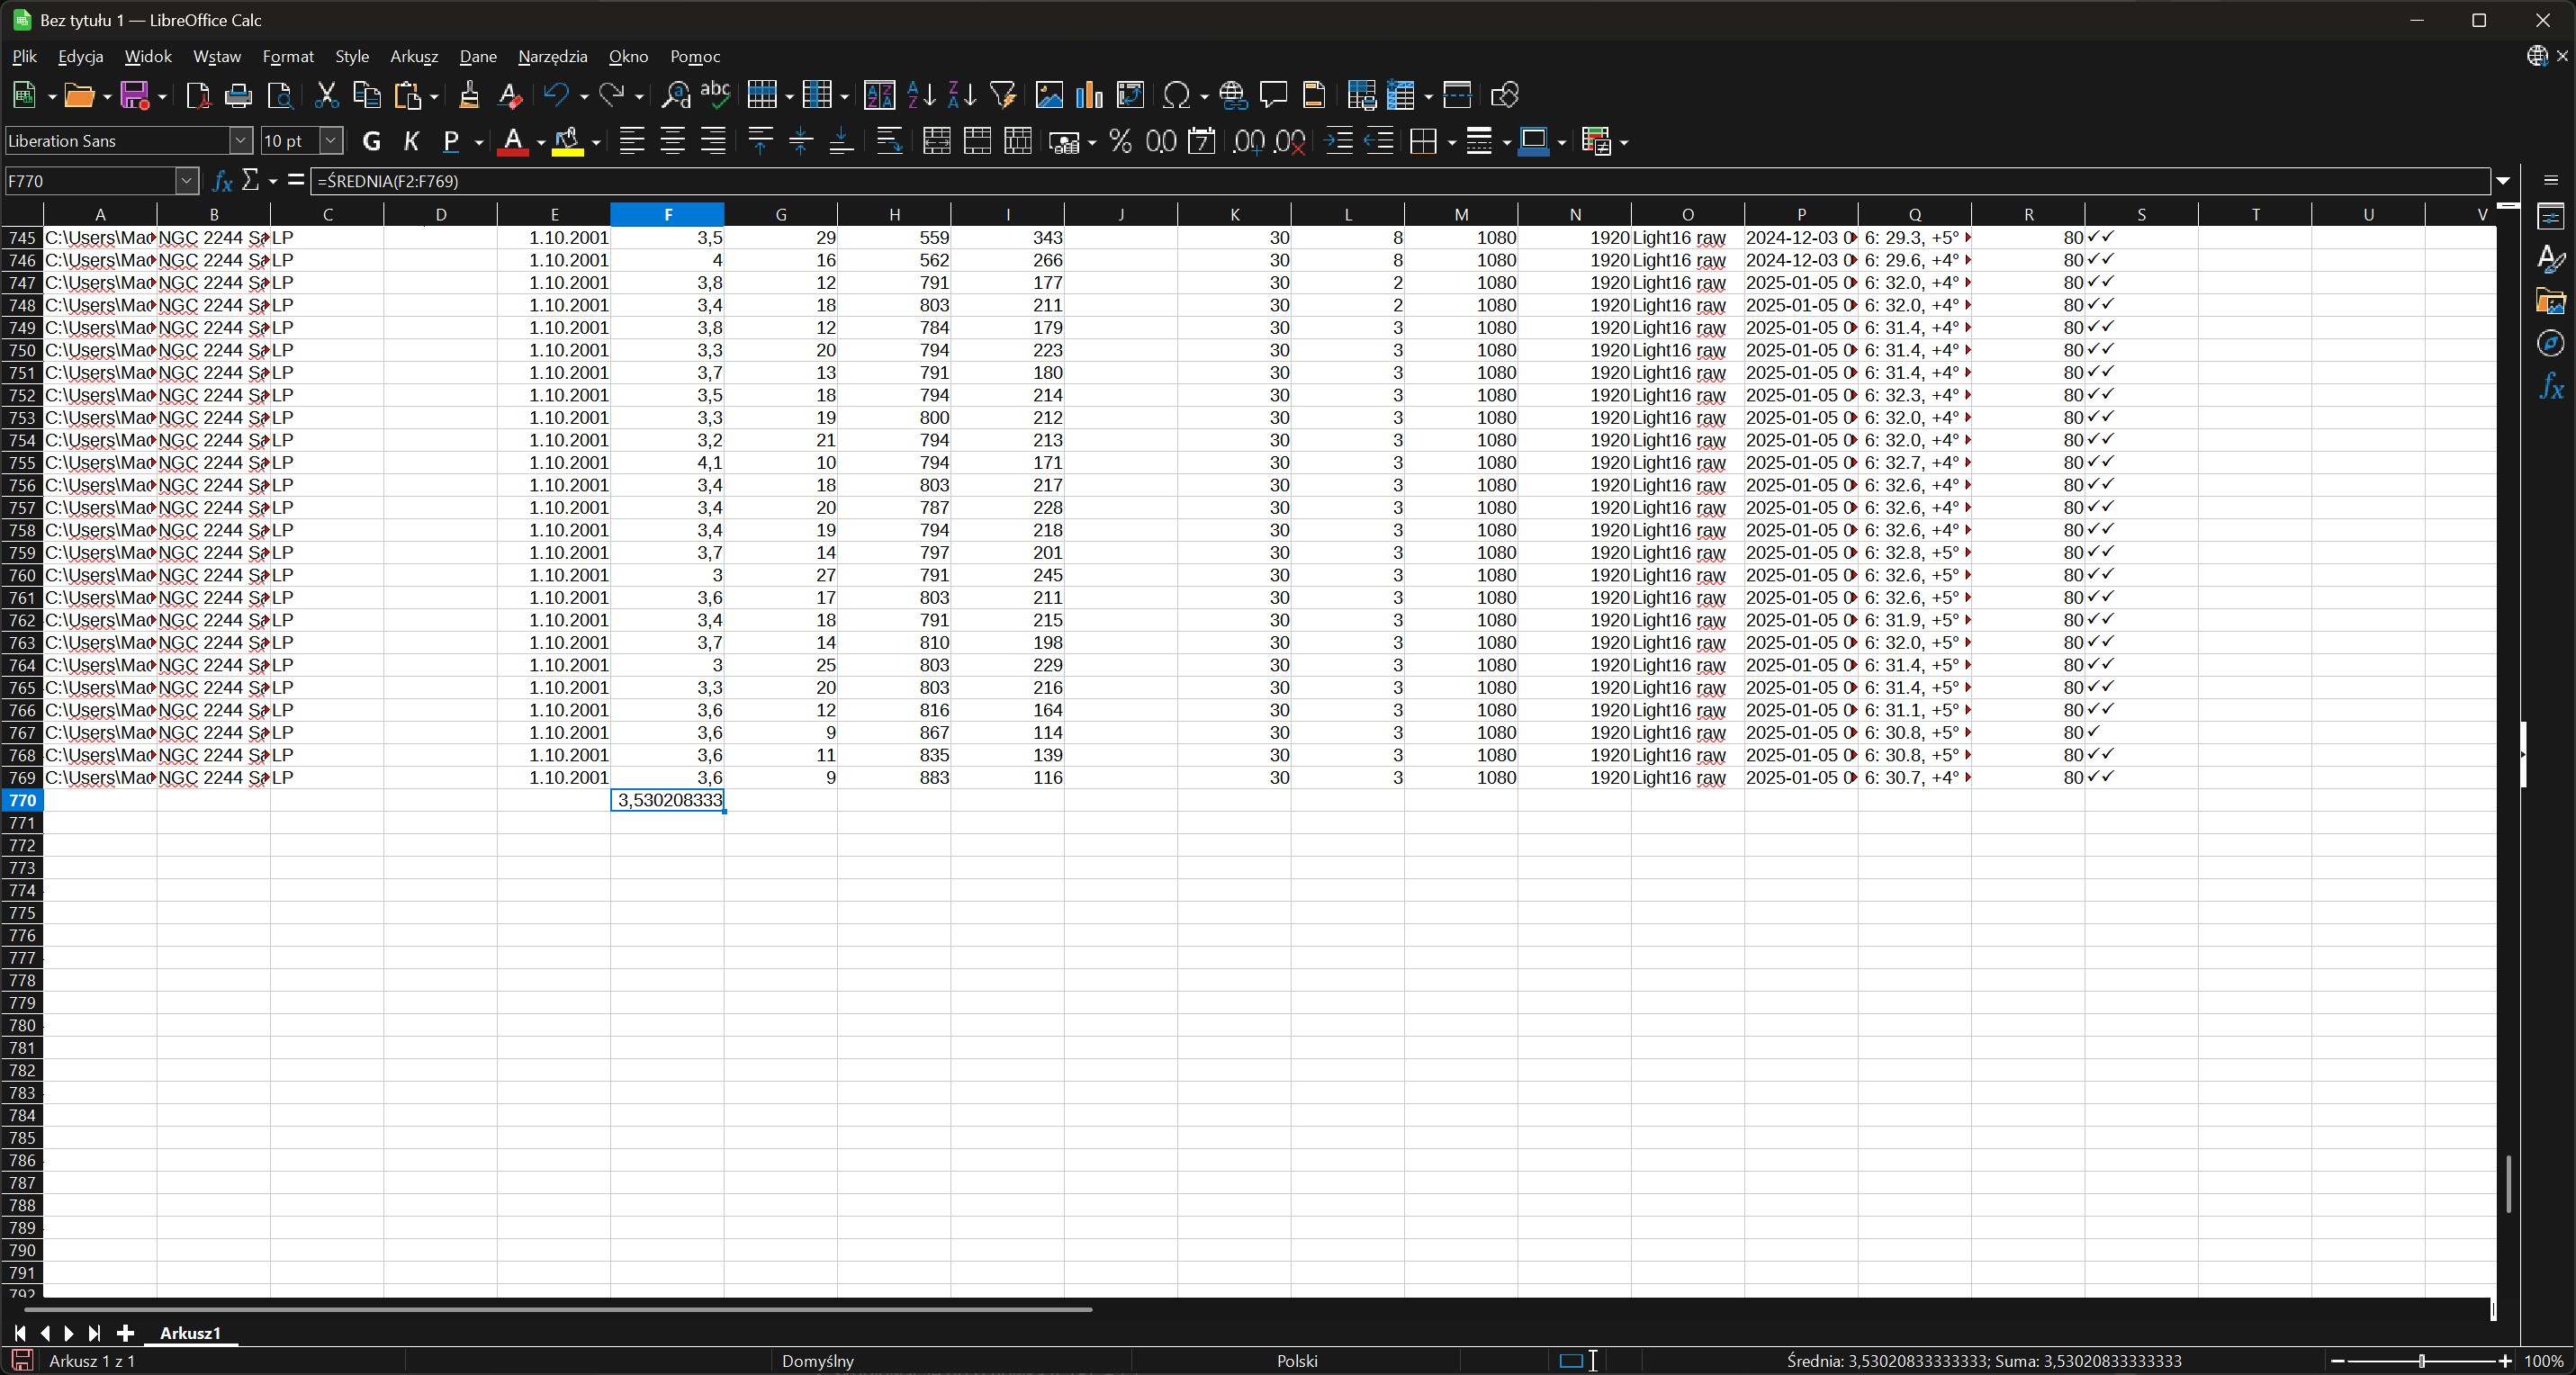
Task: Open the Narzędzia menu
Action: coord(552,57)
